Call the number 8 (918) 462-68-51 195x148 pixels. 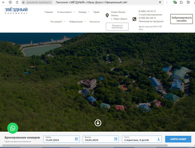tap(147, 18)
